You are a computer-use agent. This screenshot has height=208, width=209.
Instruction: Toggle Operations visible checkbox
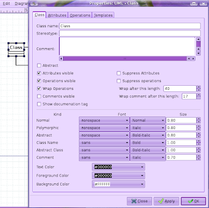coord(39,81)
